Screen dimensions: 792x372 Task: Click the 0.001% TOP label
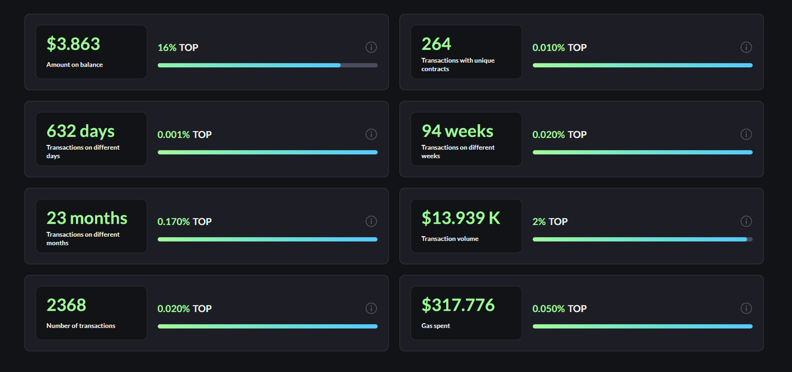pos(185,135)
